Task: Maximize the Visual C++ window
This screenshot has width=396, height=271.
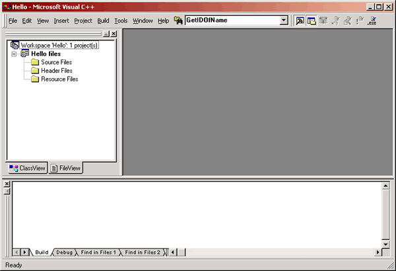Action: pos(379,7)
